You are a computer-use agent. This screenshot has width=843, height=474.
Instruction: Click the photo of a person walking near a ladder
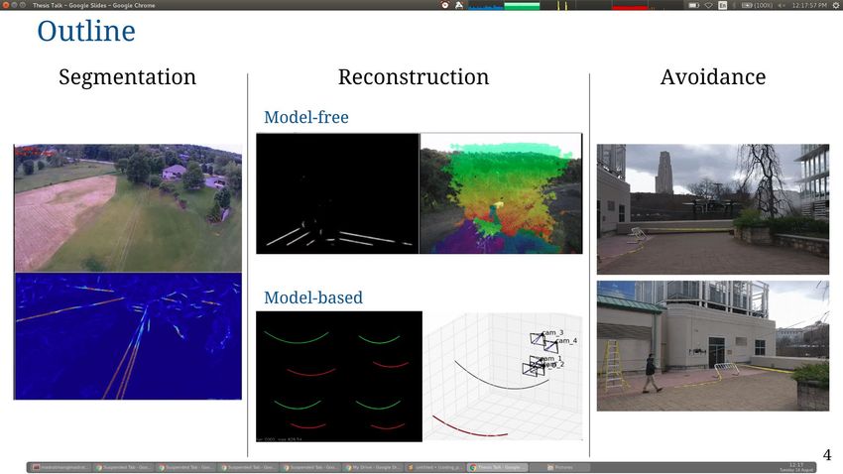[x=713, y=345]
